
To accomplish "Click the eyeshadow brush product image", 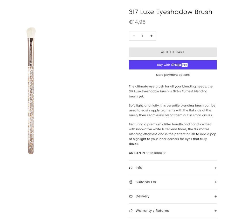I will coord(31,90).
